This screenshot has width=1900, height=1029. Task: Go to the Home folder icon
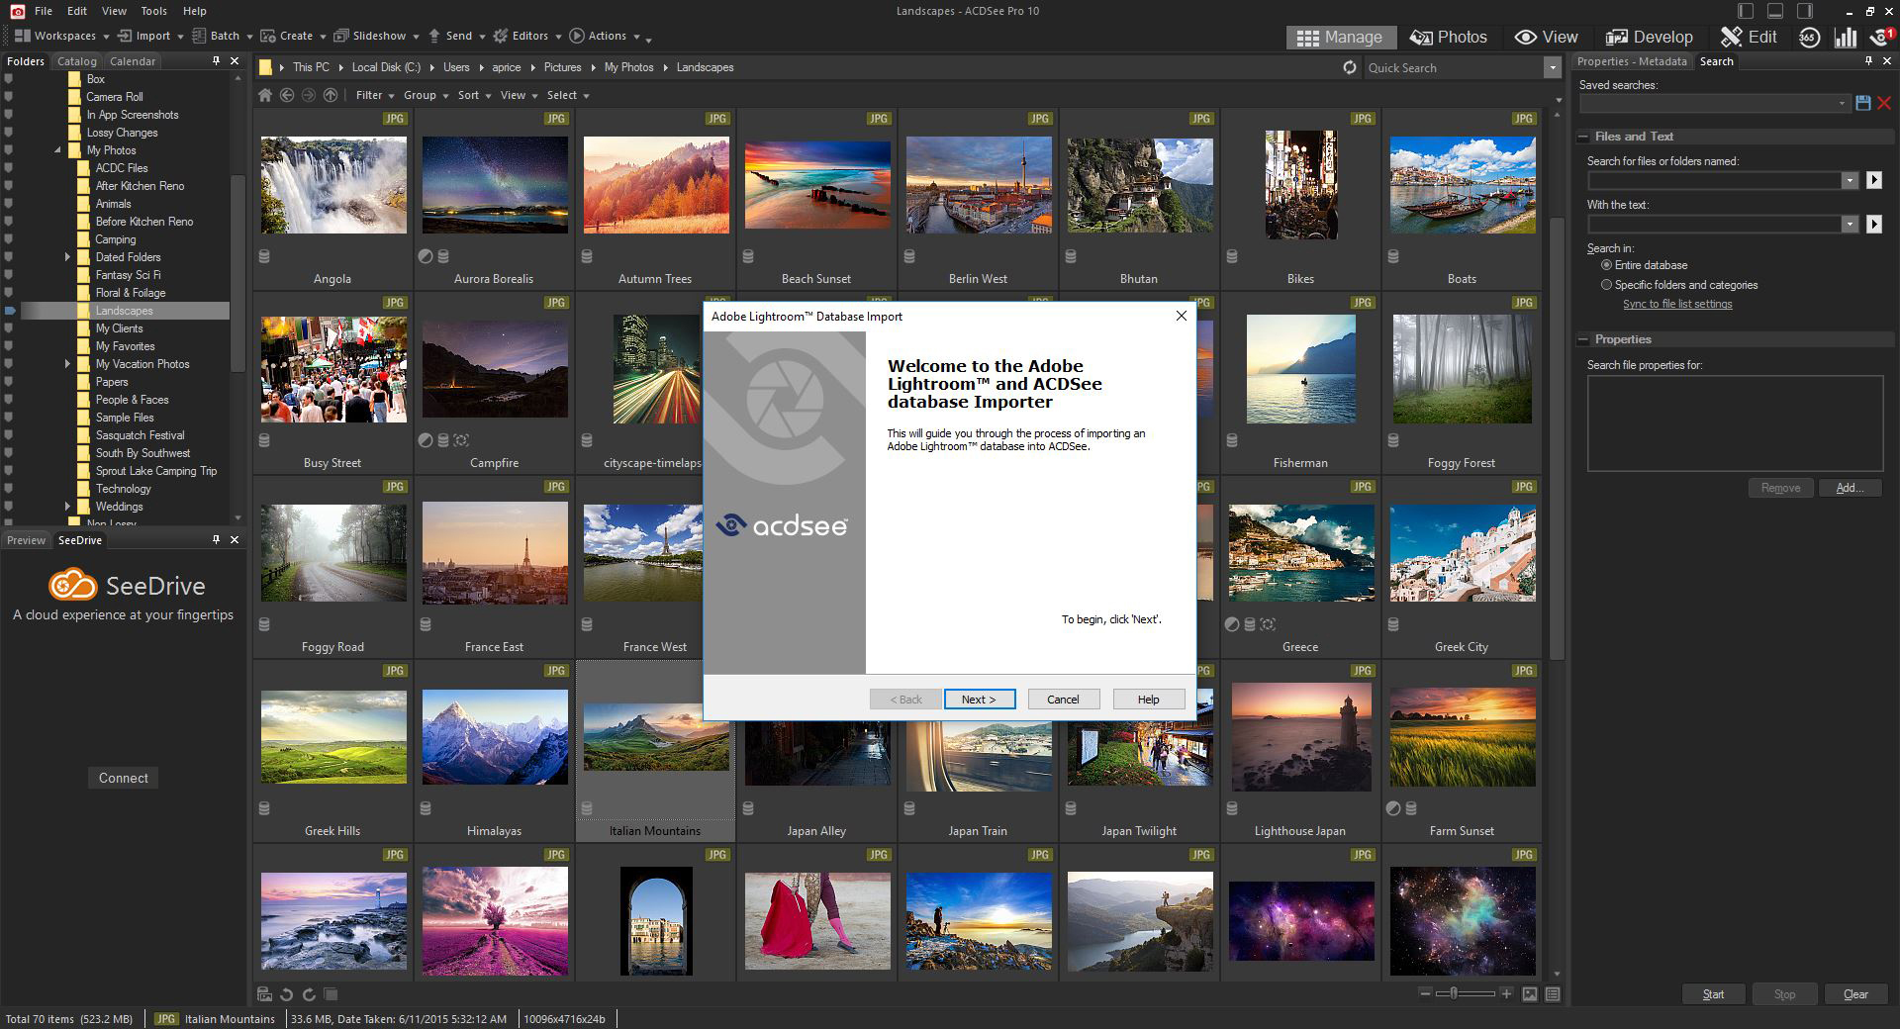click(265, 95)
